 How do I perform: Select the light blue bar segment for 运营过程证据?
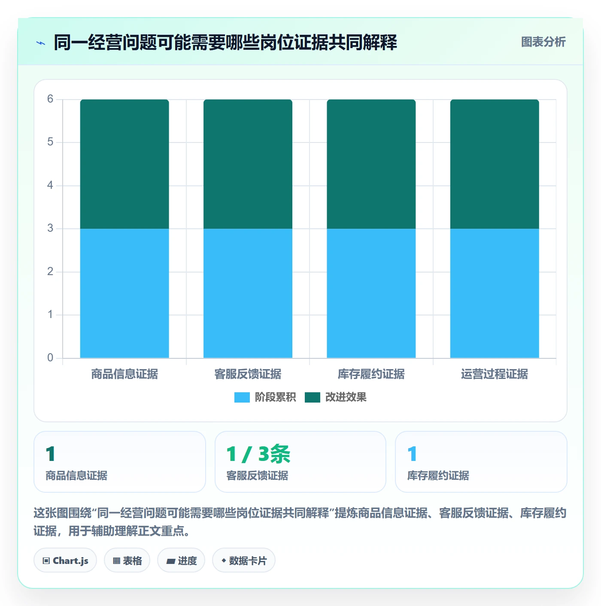pyautogui.click(x=495, y=293)
